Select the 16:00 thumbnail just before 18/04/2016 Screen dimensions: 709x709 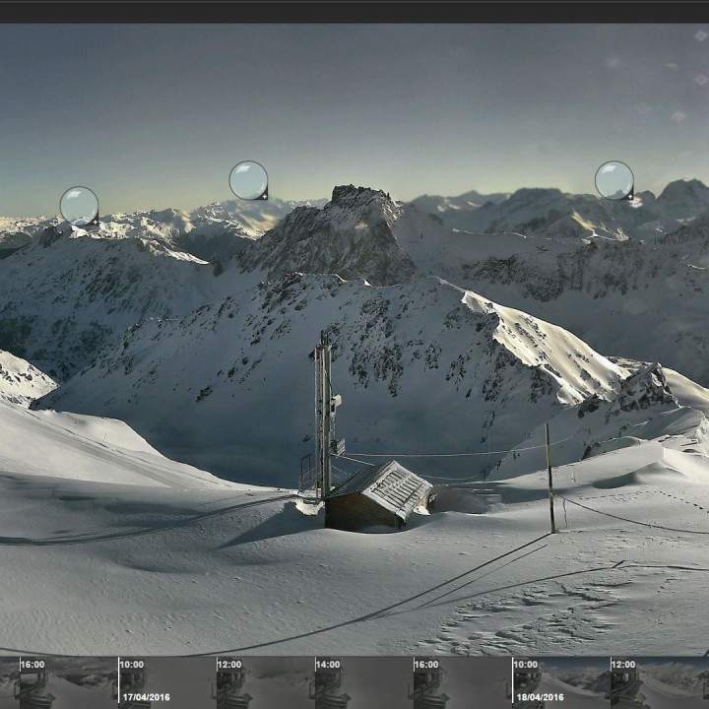pyautogui.click(x=463, y=682)
